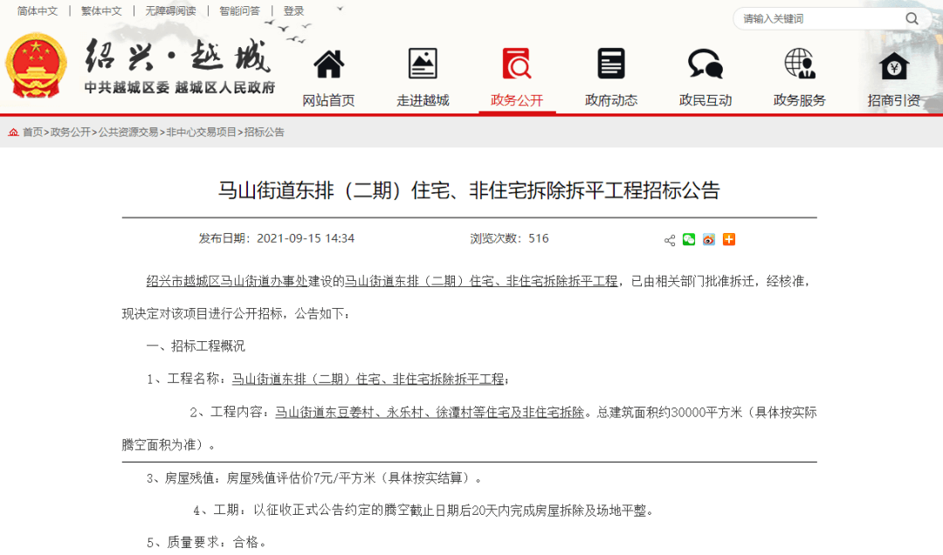This screenshot has width=943, height=555.
Task: Navigate to 首页 in the breadcrumb
Action: (31, 133)
